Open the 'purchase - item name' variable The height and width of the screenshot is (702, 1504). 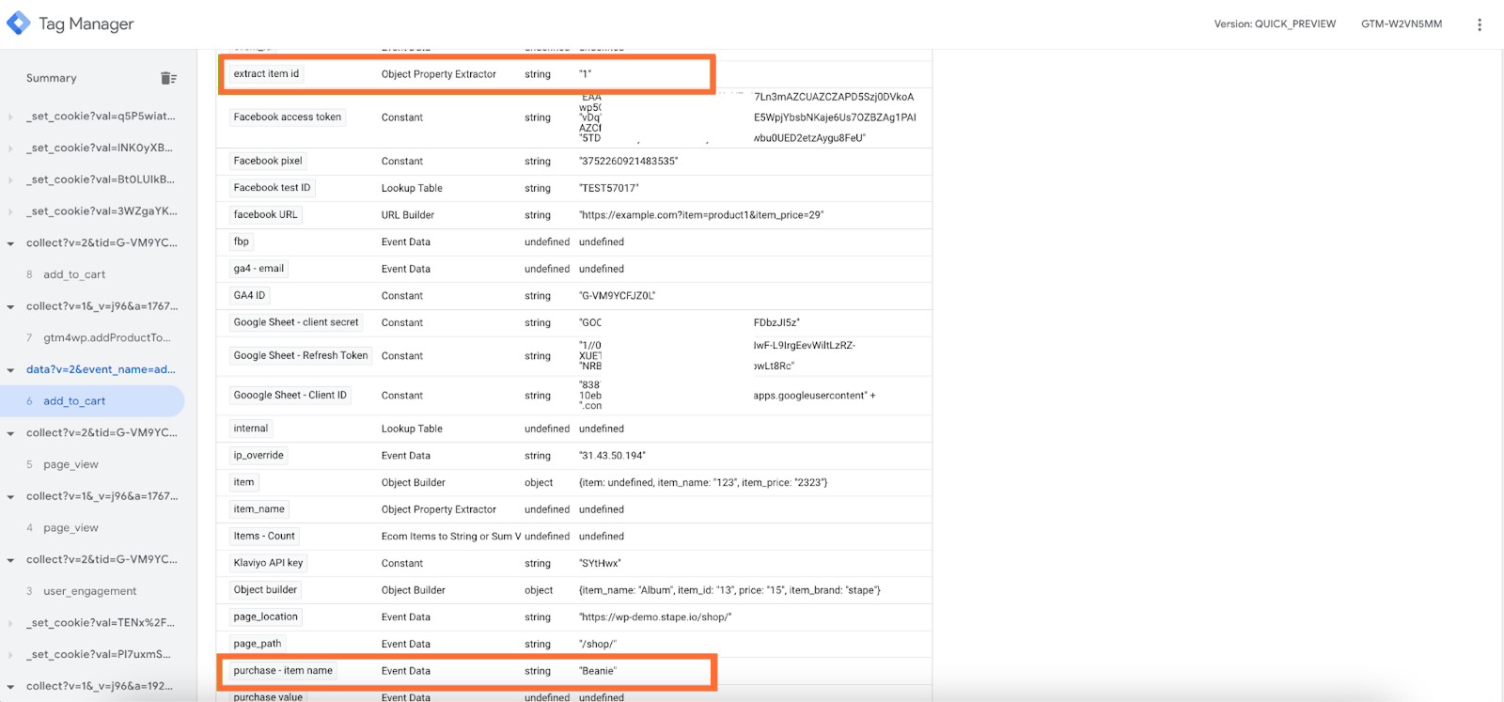coord(283,671)
